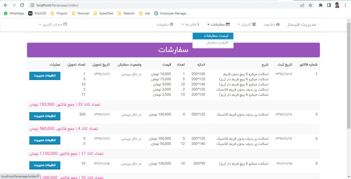Select لیست سفارشات menu entry
Image resolution: width=351 pixels, height=179 pixels.
pos(213,36)
